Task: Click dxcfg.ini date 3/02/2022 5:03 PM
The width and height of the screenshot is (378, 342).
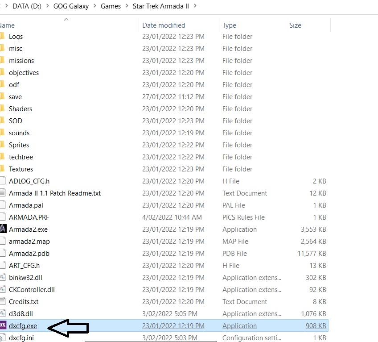Action: (170, 338)
